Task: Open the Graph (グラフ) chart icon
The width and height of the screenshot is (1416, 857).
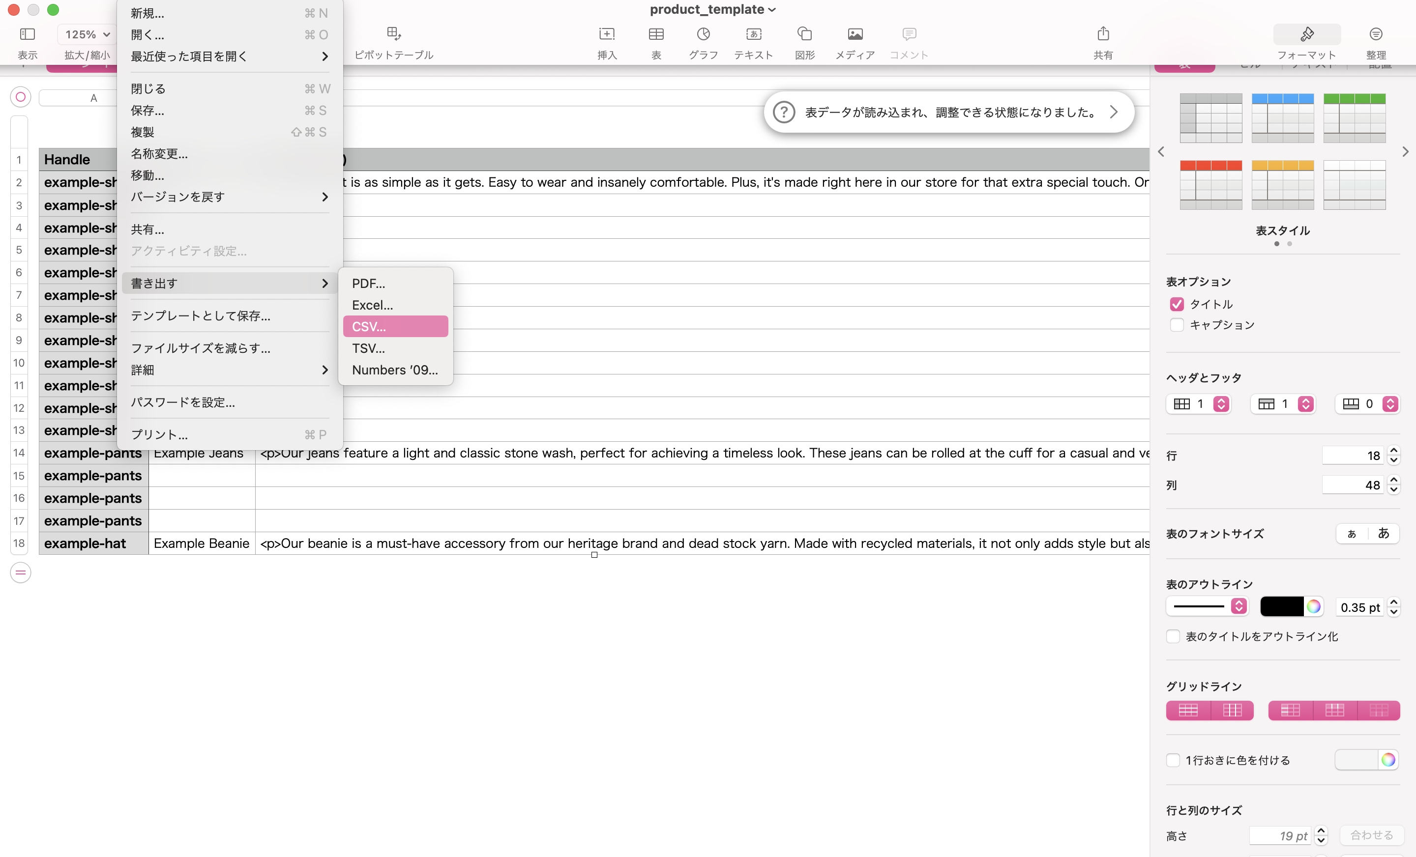Action: (x=703, y=34)
